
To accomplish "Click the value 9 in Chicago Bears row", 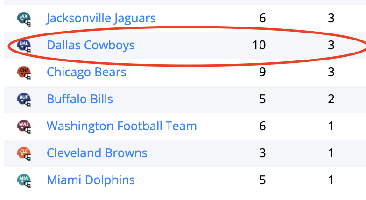I will point(262,72).
